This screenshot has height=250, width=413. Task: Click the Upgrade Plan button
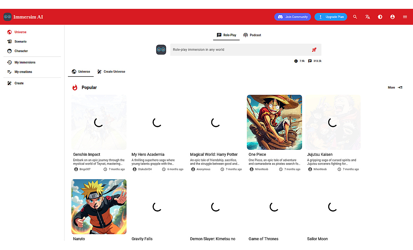[x=331, y=17]
